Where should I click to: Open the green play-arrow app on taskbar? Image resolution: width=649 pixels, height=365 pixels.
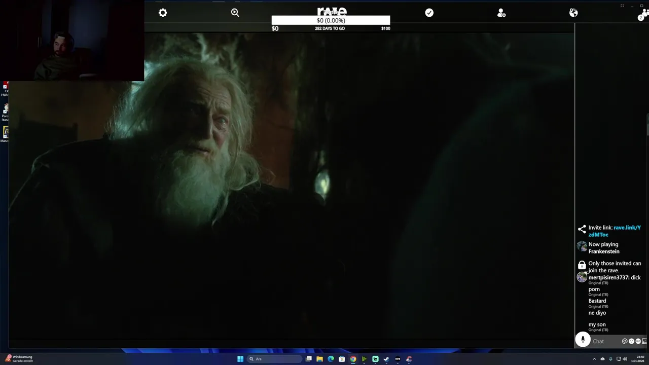coord(364,359)
